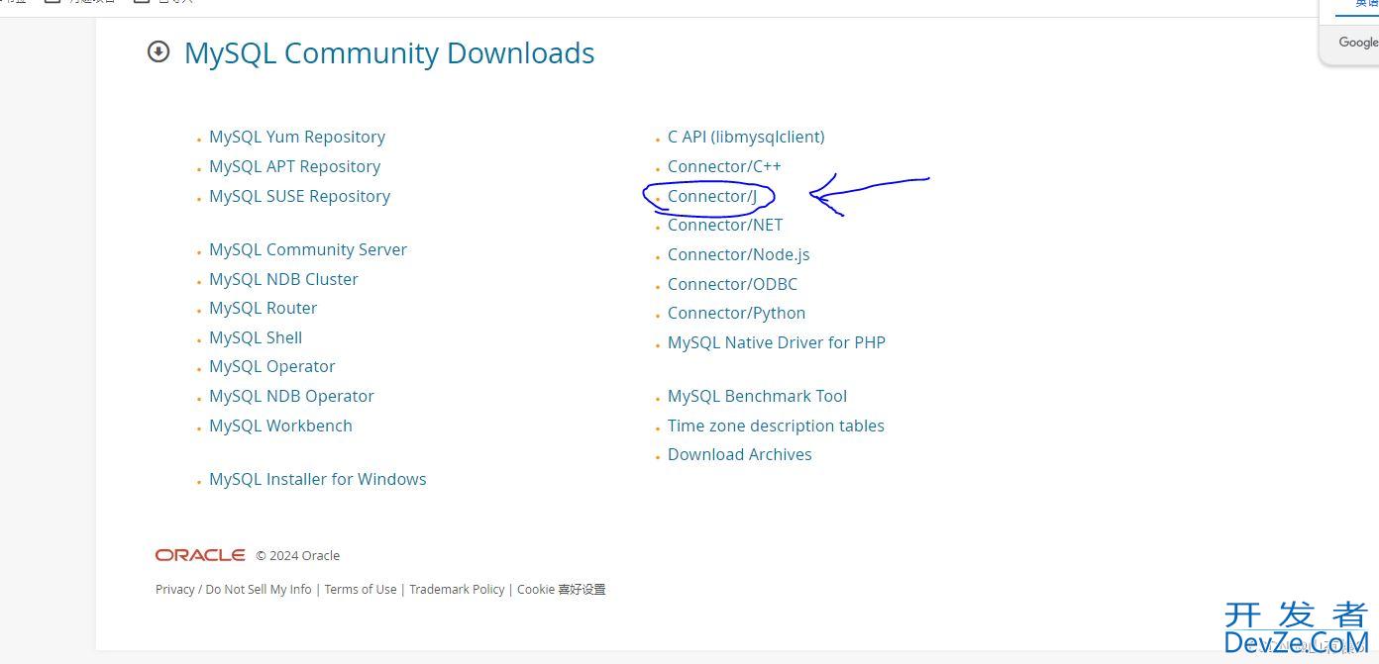Screen dimensions: 1379x664
Task: Open Connector/Node.js link
Action: (738, 254)
